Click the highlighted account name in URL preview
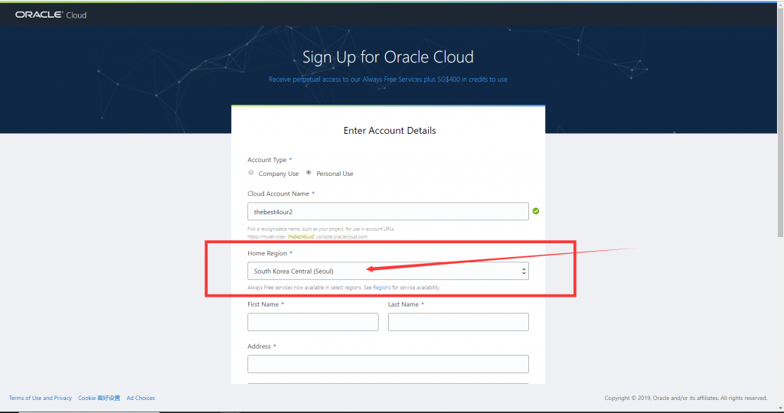 [x=300, y=237]
